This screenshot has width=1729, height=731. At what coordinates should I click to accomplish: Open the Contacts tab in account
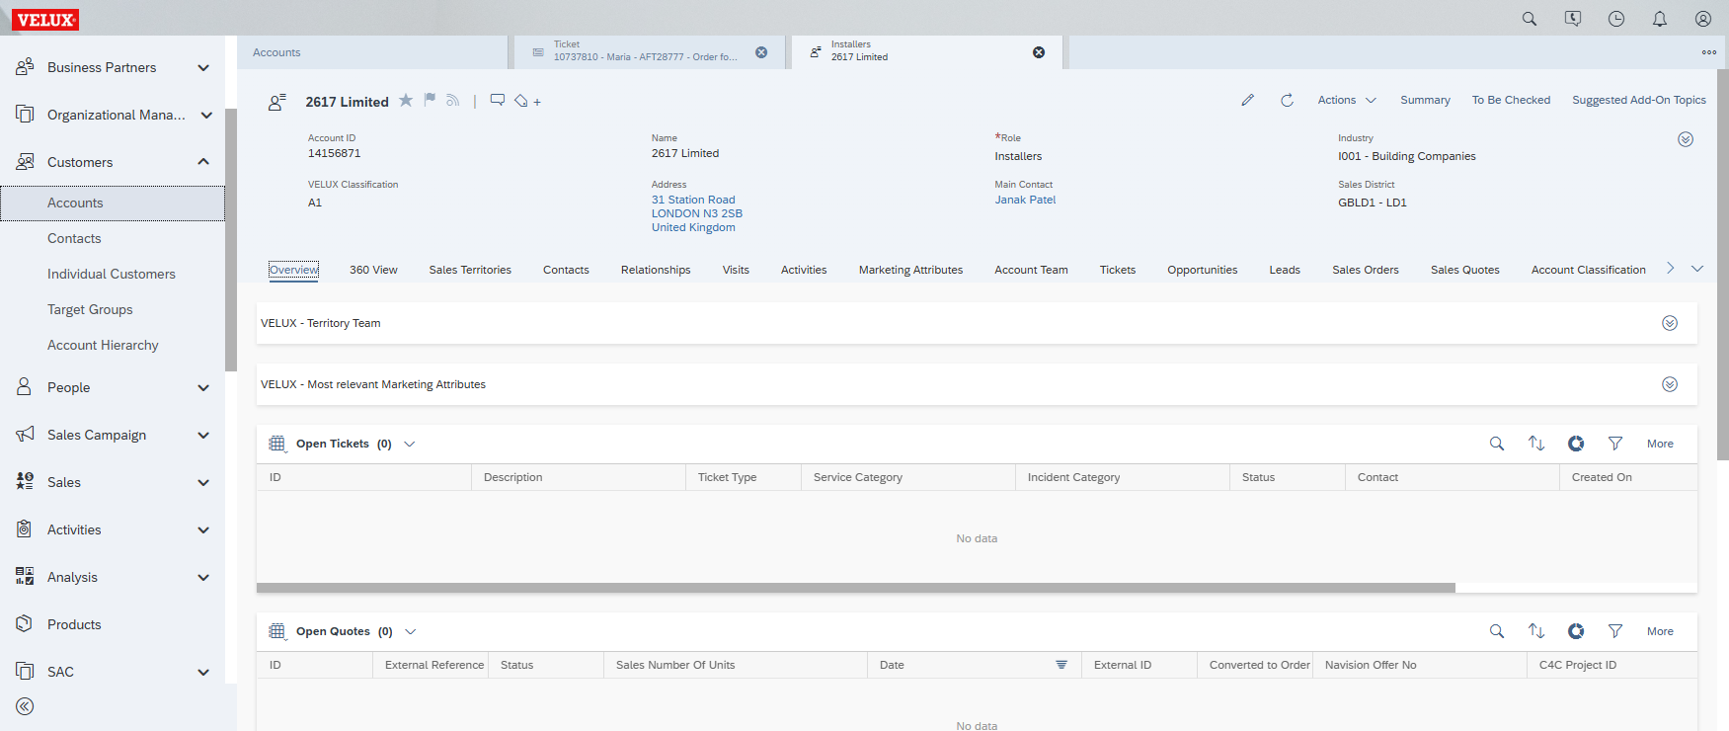566,270
